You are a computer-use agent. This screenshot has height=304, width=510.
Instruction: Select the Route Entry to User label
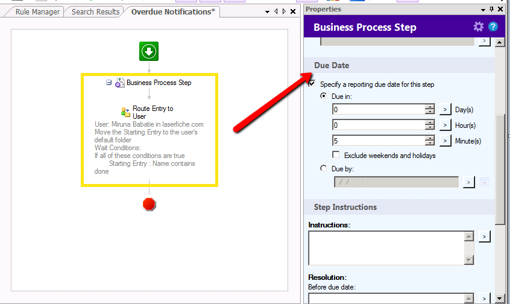tap(153, 112)
